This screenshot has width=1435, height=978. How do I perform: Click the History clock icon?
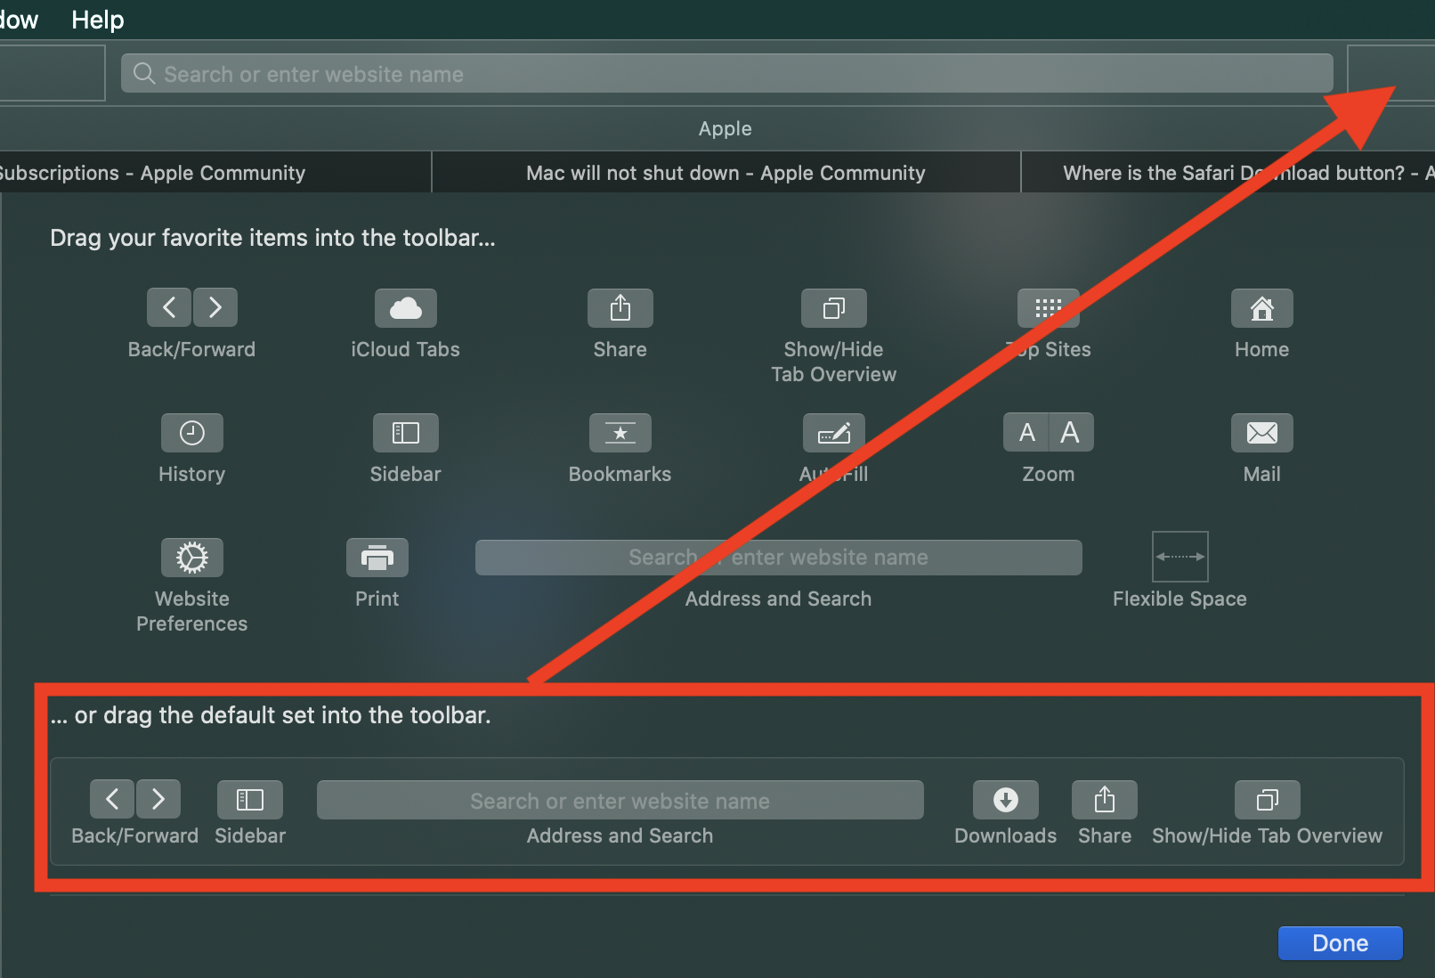(x=192, y=433)
